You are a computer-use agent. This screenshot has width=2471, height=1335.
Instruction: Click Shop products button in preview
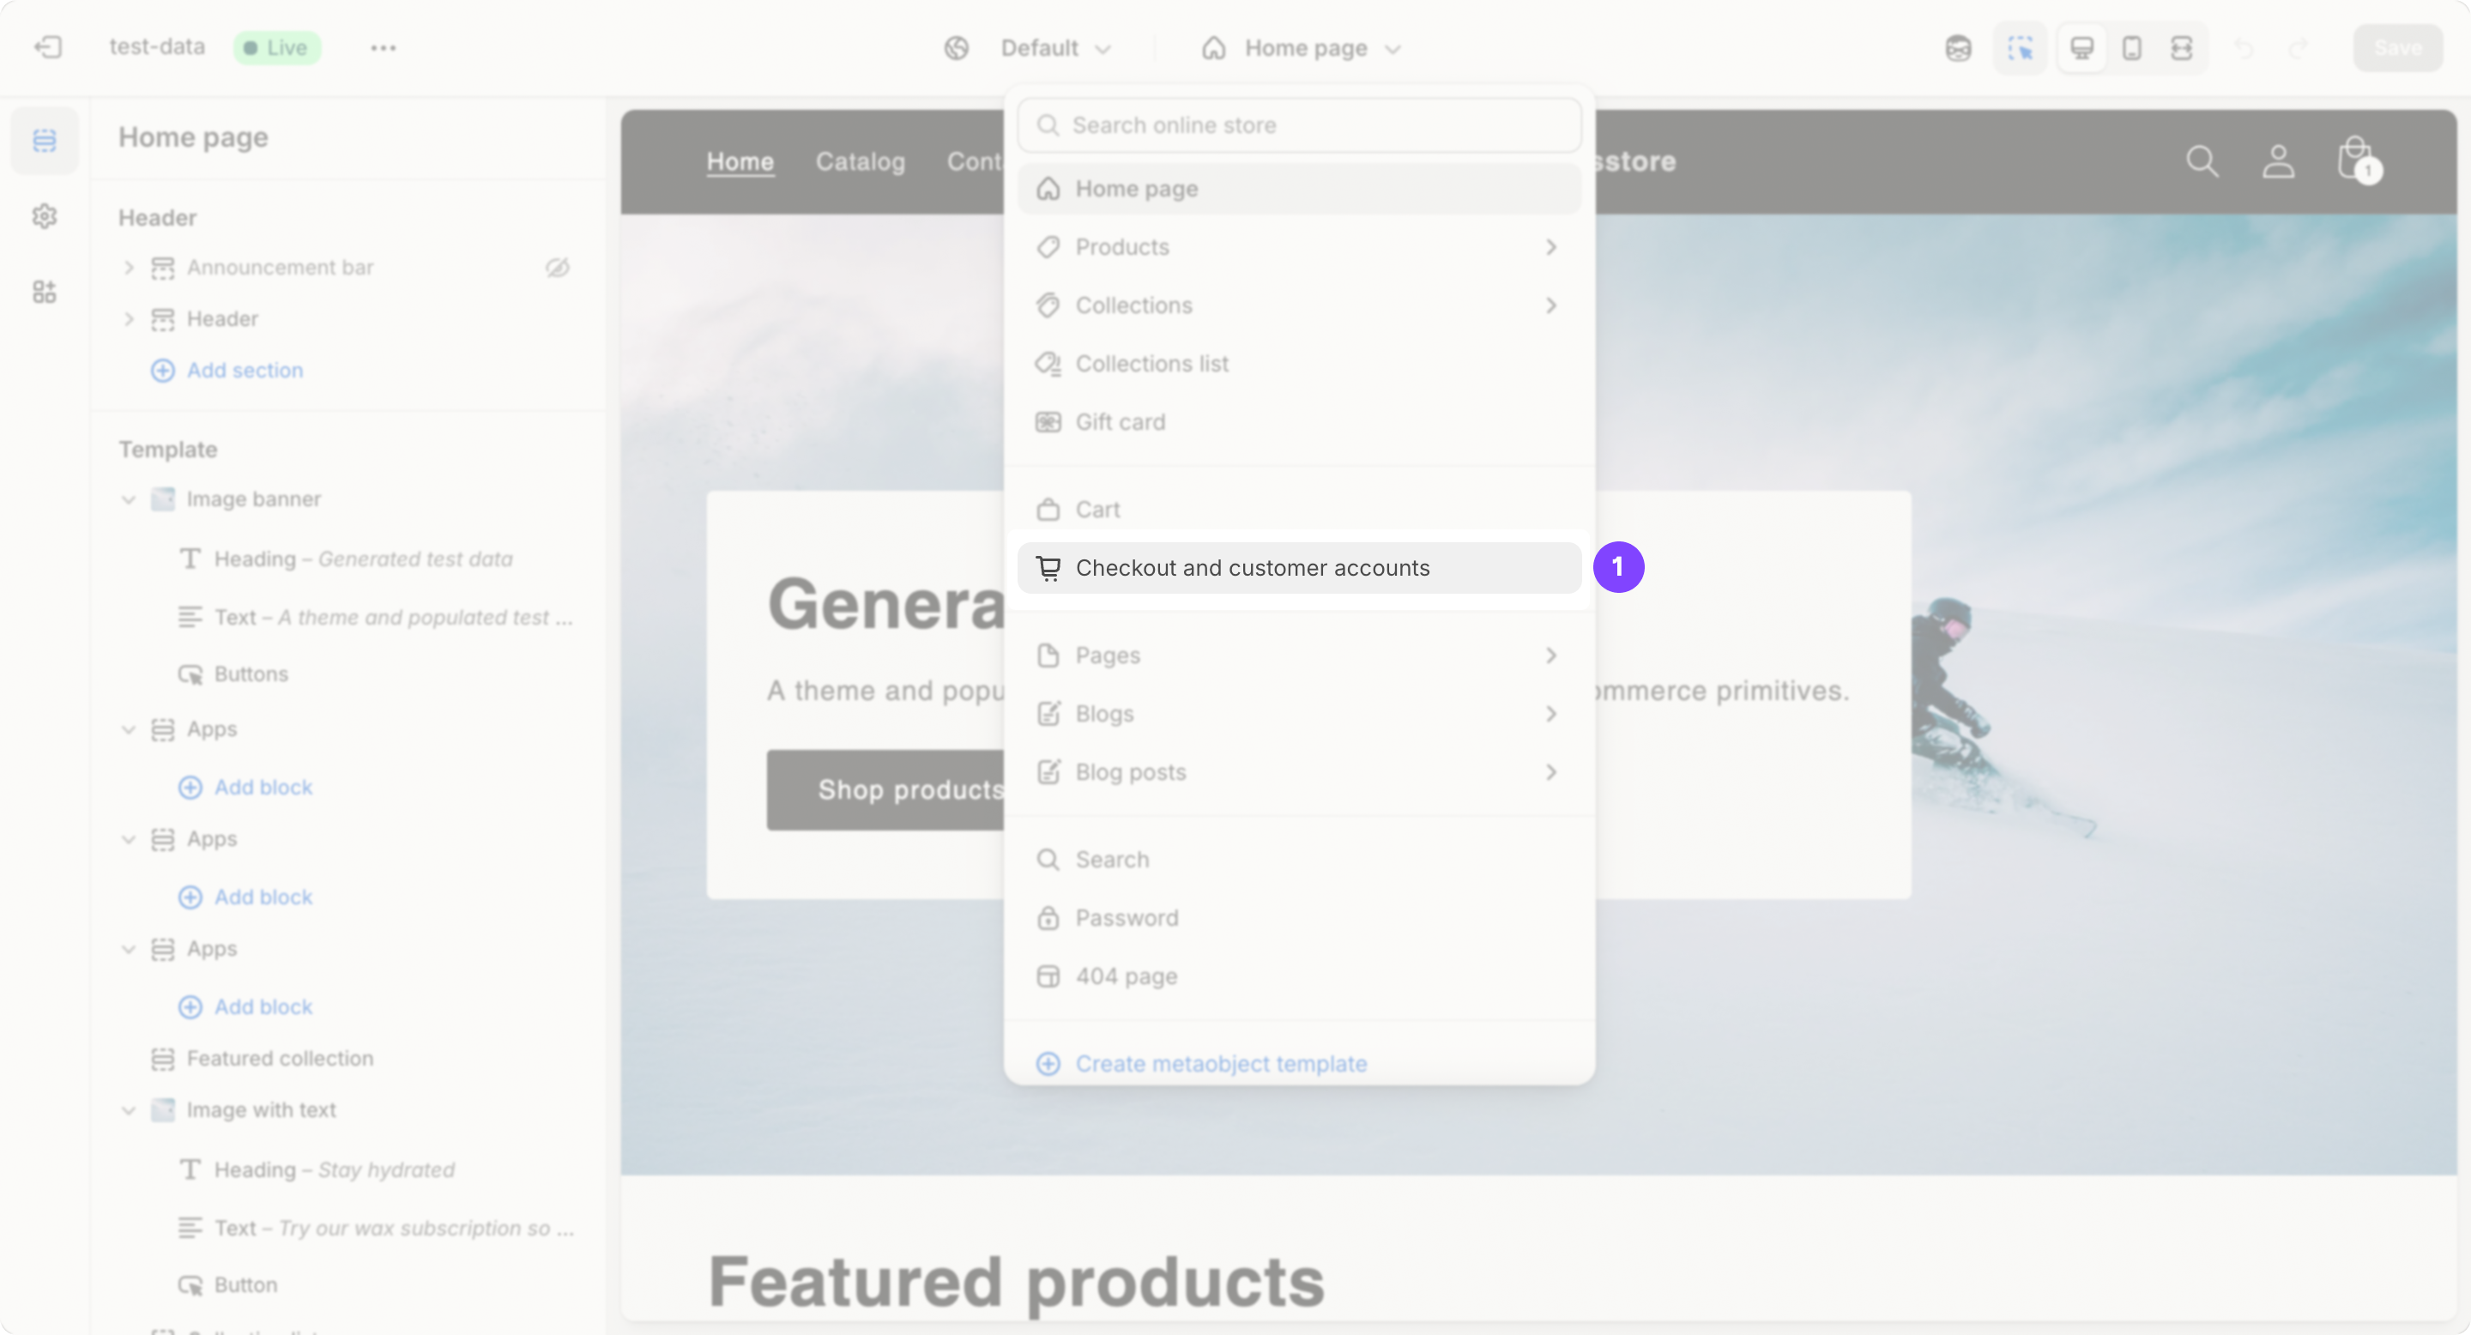click(885, 789)
